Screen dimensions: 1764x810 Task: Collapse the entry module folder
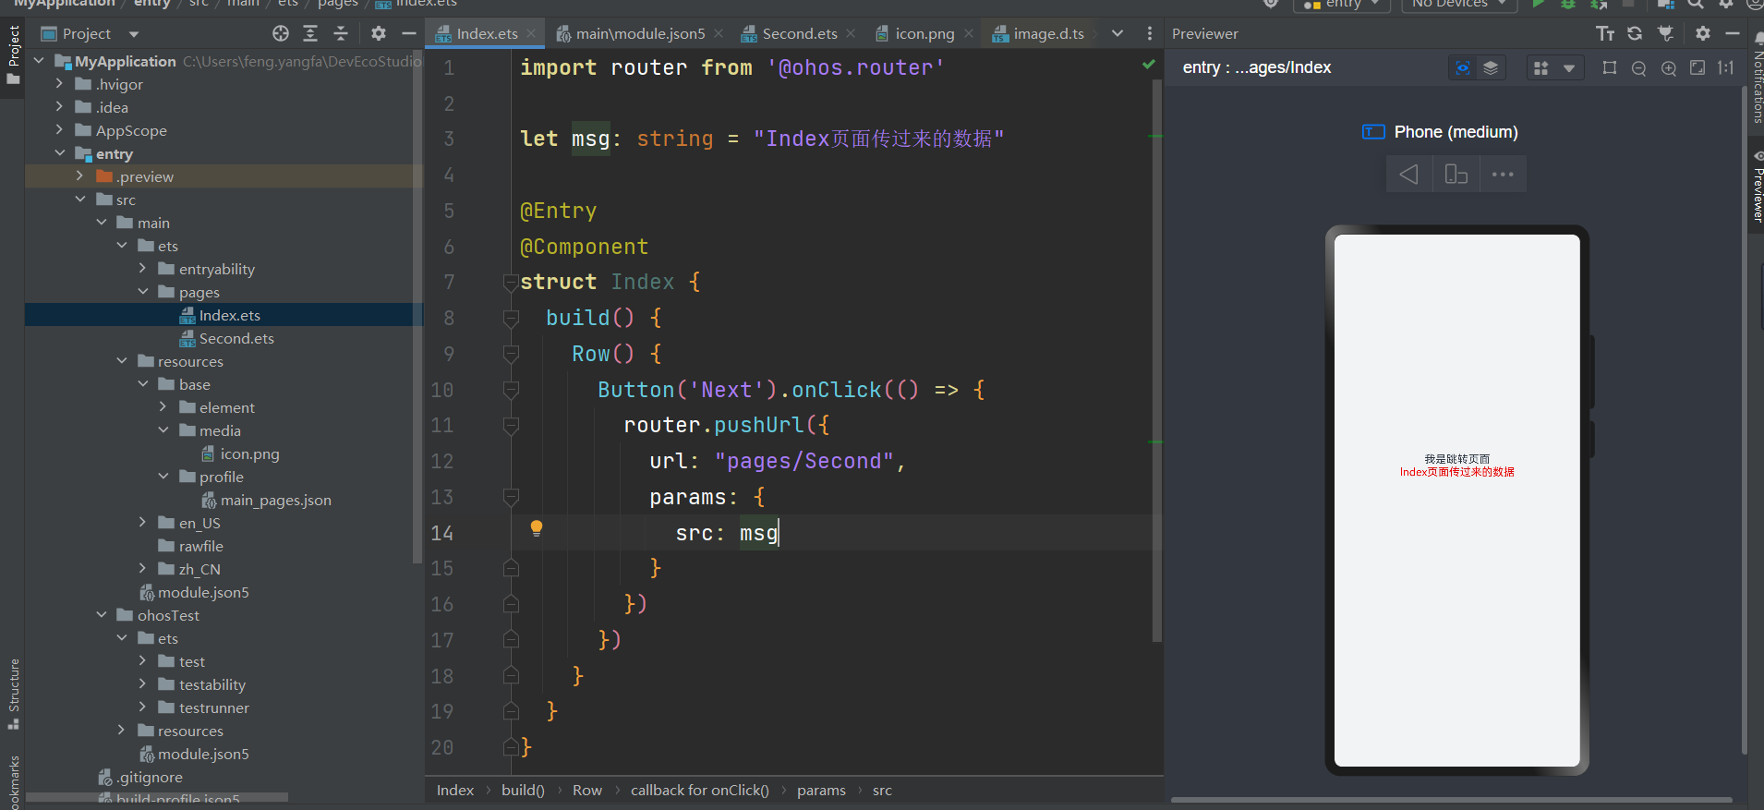[59, 153]
